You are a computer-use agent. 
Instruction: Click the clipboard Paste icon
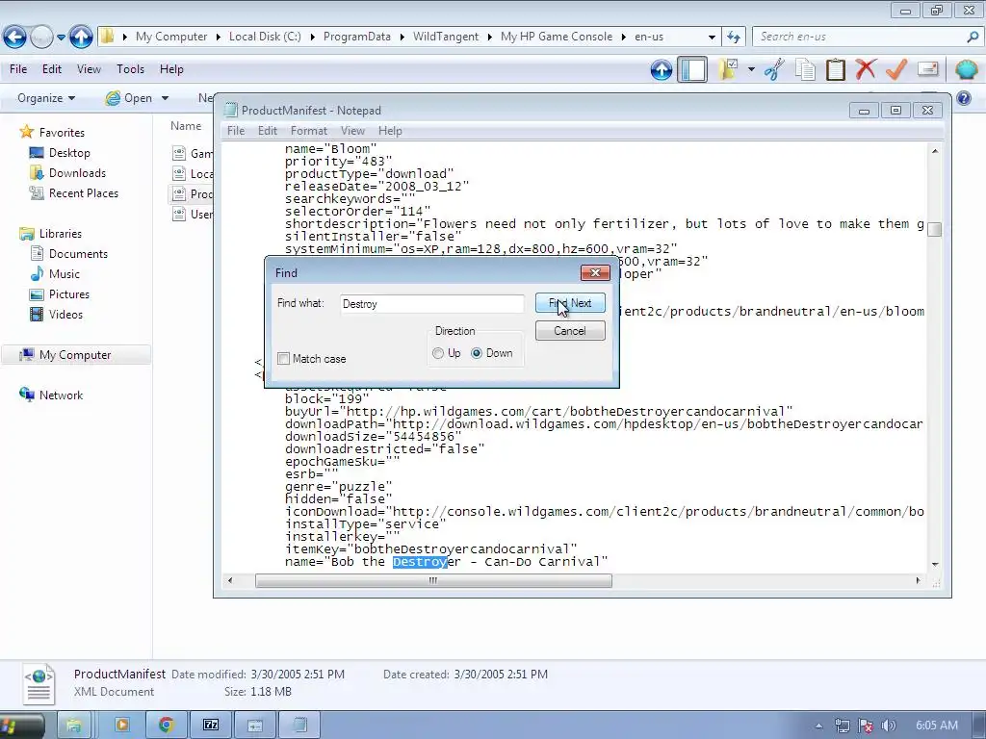[835, 69]
